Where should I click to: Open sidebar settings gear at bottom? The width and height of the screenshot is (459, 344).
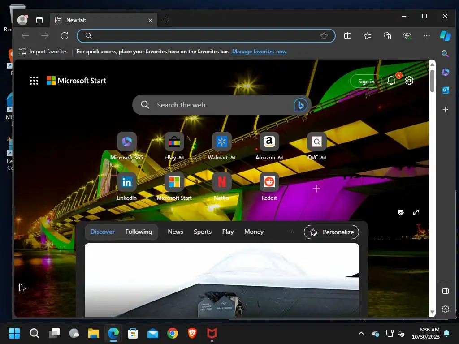(x=445, y=309)
